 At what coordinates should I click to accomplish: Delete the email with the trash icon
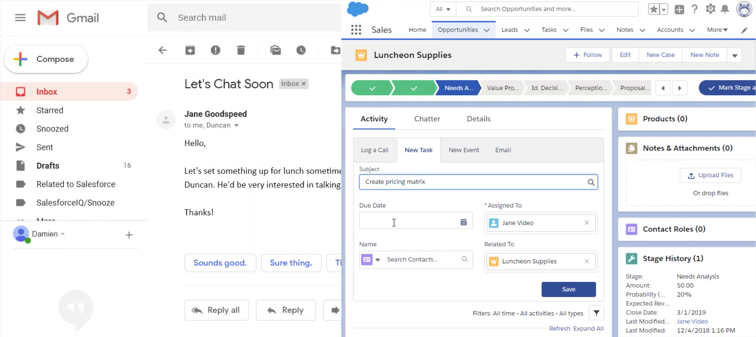click(241, 50)
